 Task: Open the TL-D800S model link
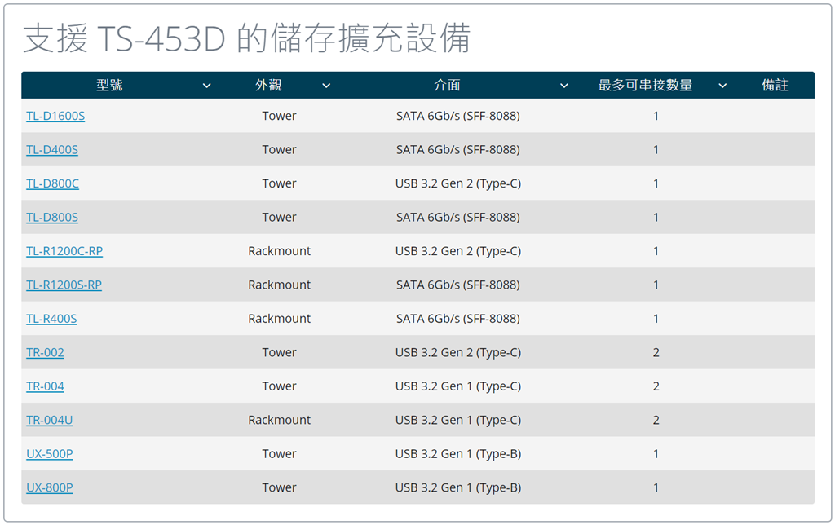(x=52, y=217)
